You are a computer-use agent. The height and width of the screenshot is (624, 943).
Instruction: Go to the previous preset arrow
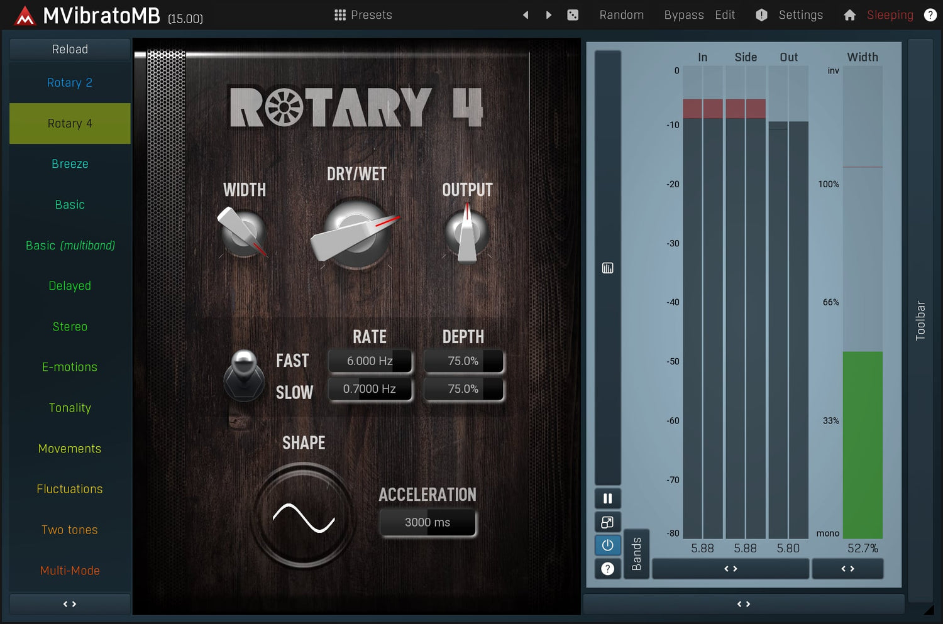pyautogui.click(x=526, y=15)
